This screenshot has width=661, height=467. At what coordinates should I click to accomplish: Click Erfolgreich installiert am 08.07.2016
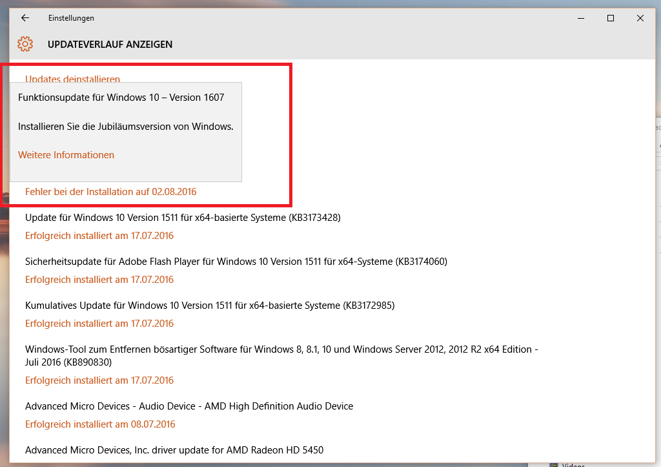tap(100, 424)
